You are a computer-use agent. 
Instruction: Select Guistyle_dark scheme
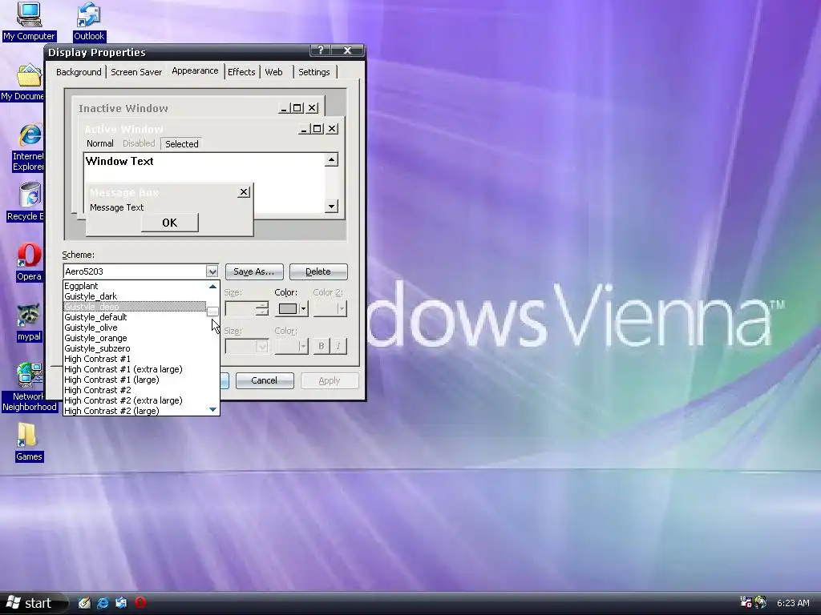click(x=135, y=296)
